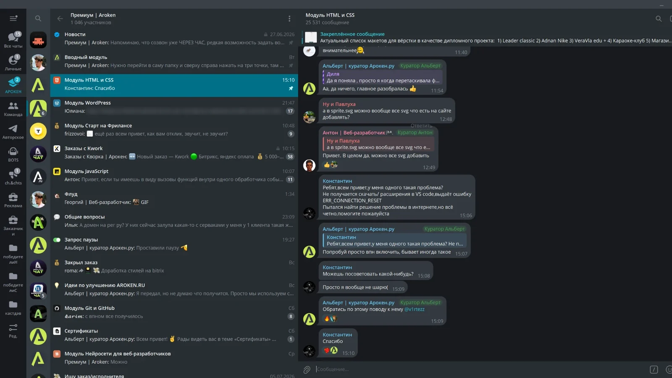Image resolution: width=672 pixels, height=378 pixels.
Task: Click fire reaction under "Обратись по этому поводу"
Action: [x=327, y=319]
